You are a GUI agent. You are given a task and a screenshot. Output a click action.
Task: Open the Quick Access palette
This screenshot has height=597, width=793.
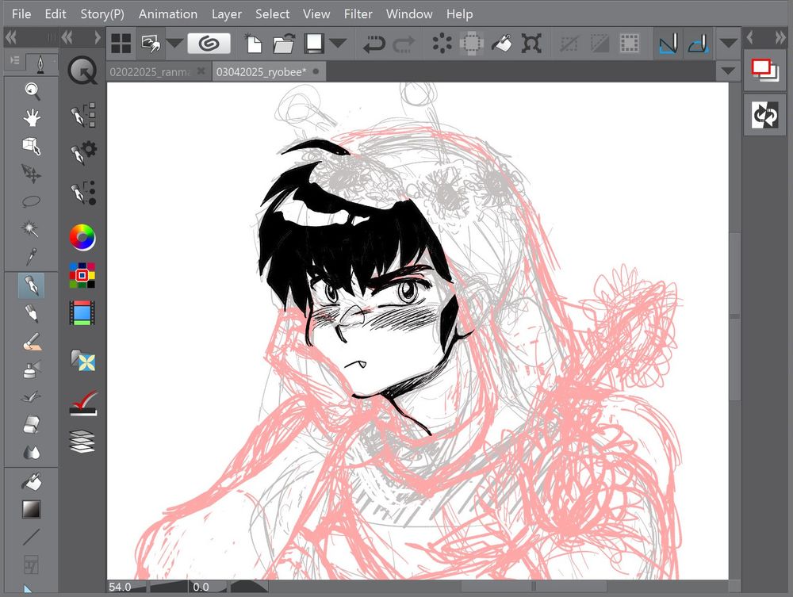point(82,71)
